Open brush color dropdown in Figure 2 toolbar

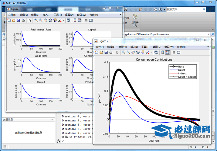click(151, 52)
